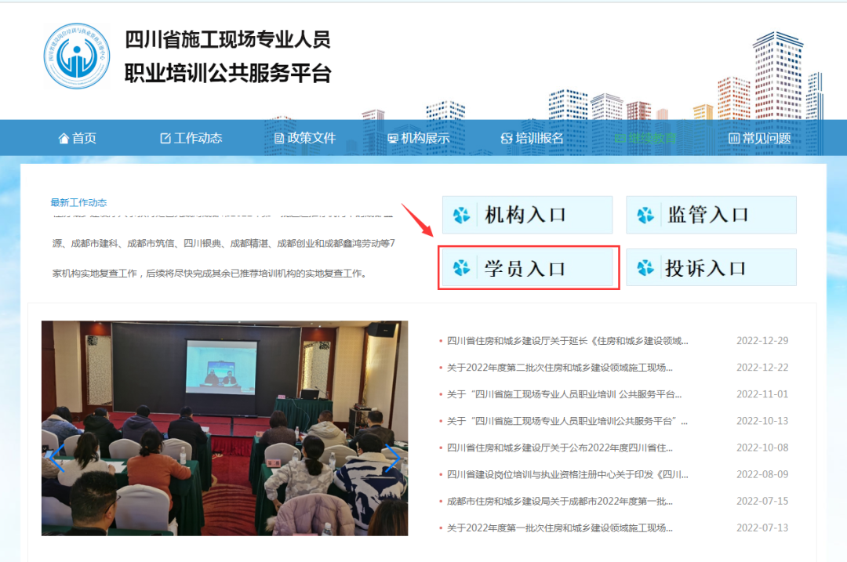Click the question icon next to 常见问题
The image size is (847, 562).
[731, 138]
